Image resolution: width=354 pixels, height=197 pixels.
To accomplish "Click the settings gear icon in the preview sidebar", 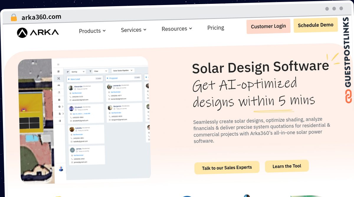I will click(59, 106).
